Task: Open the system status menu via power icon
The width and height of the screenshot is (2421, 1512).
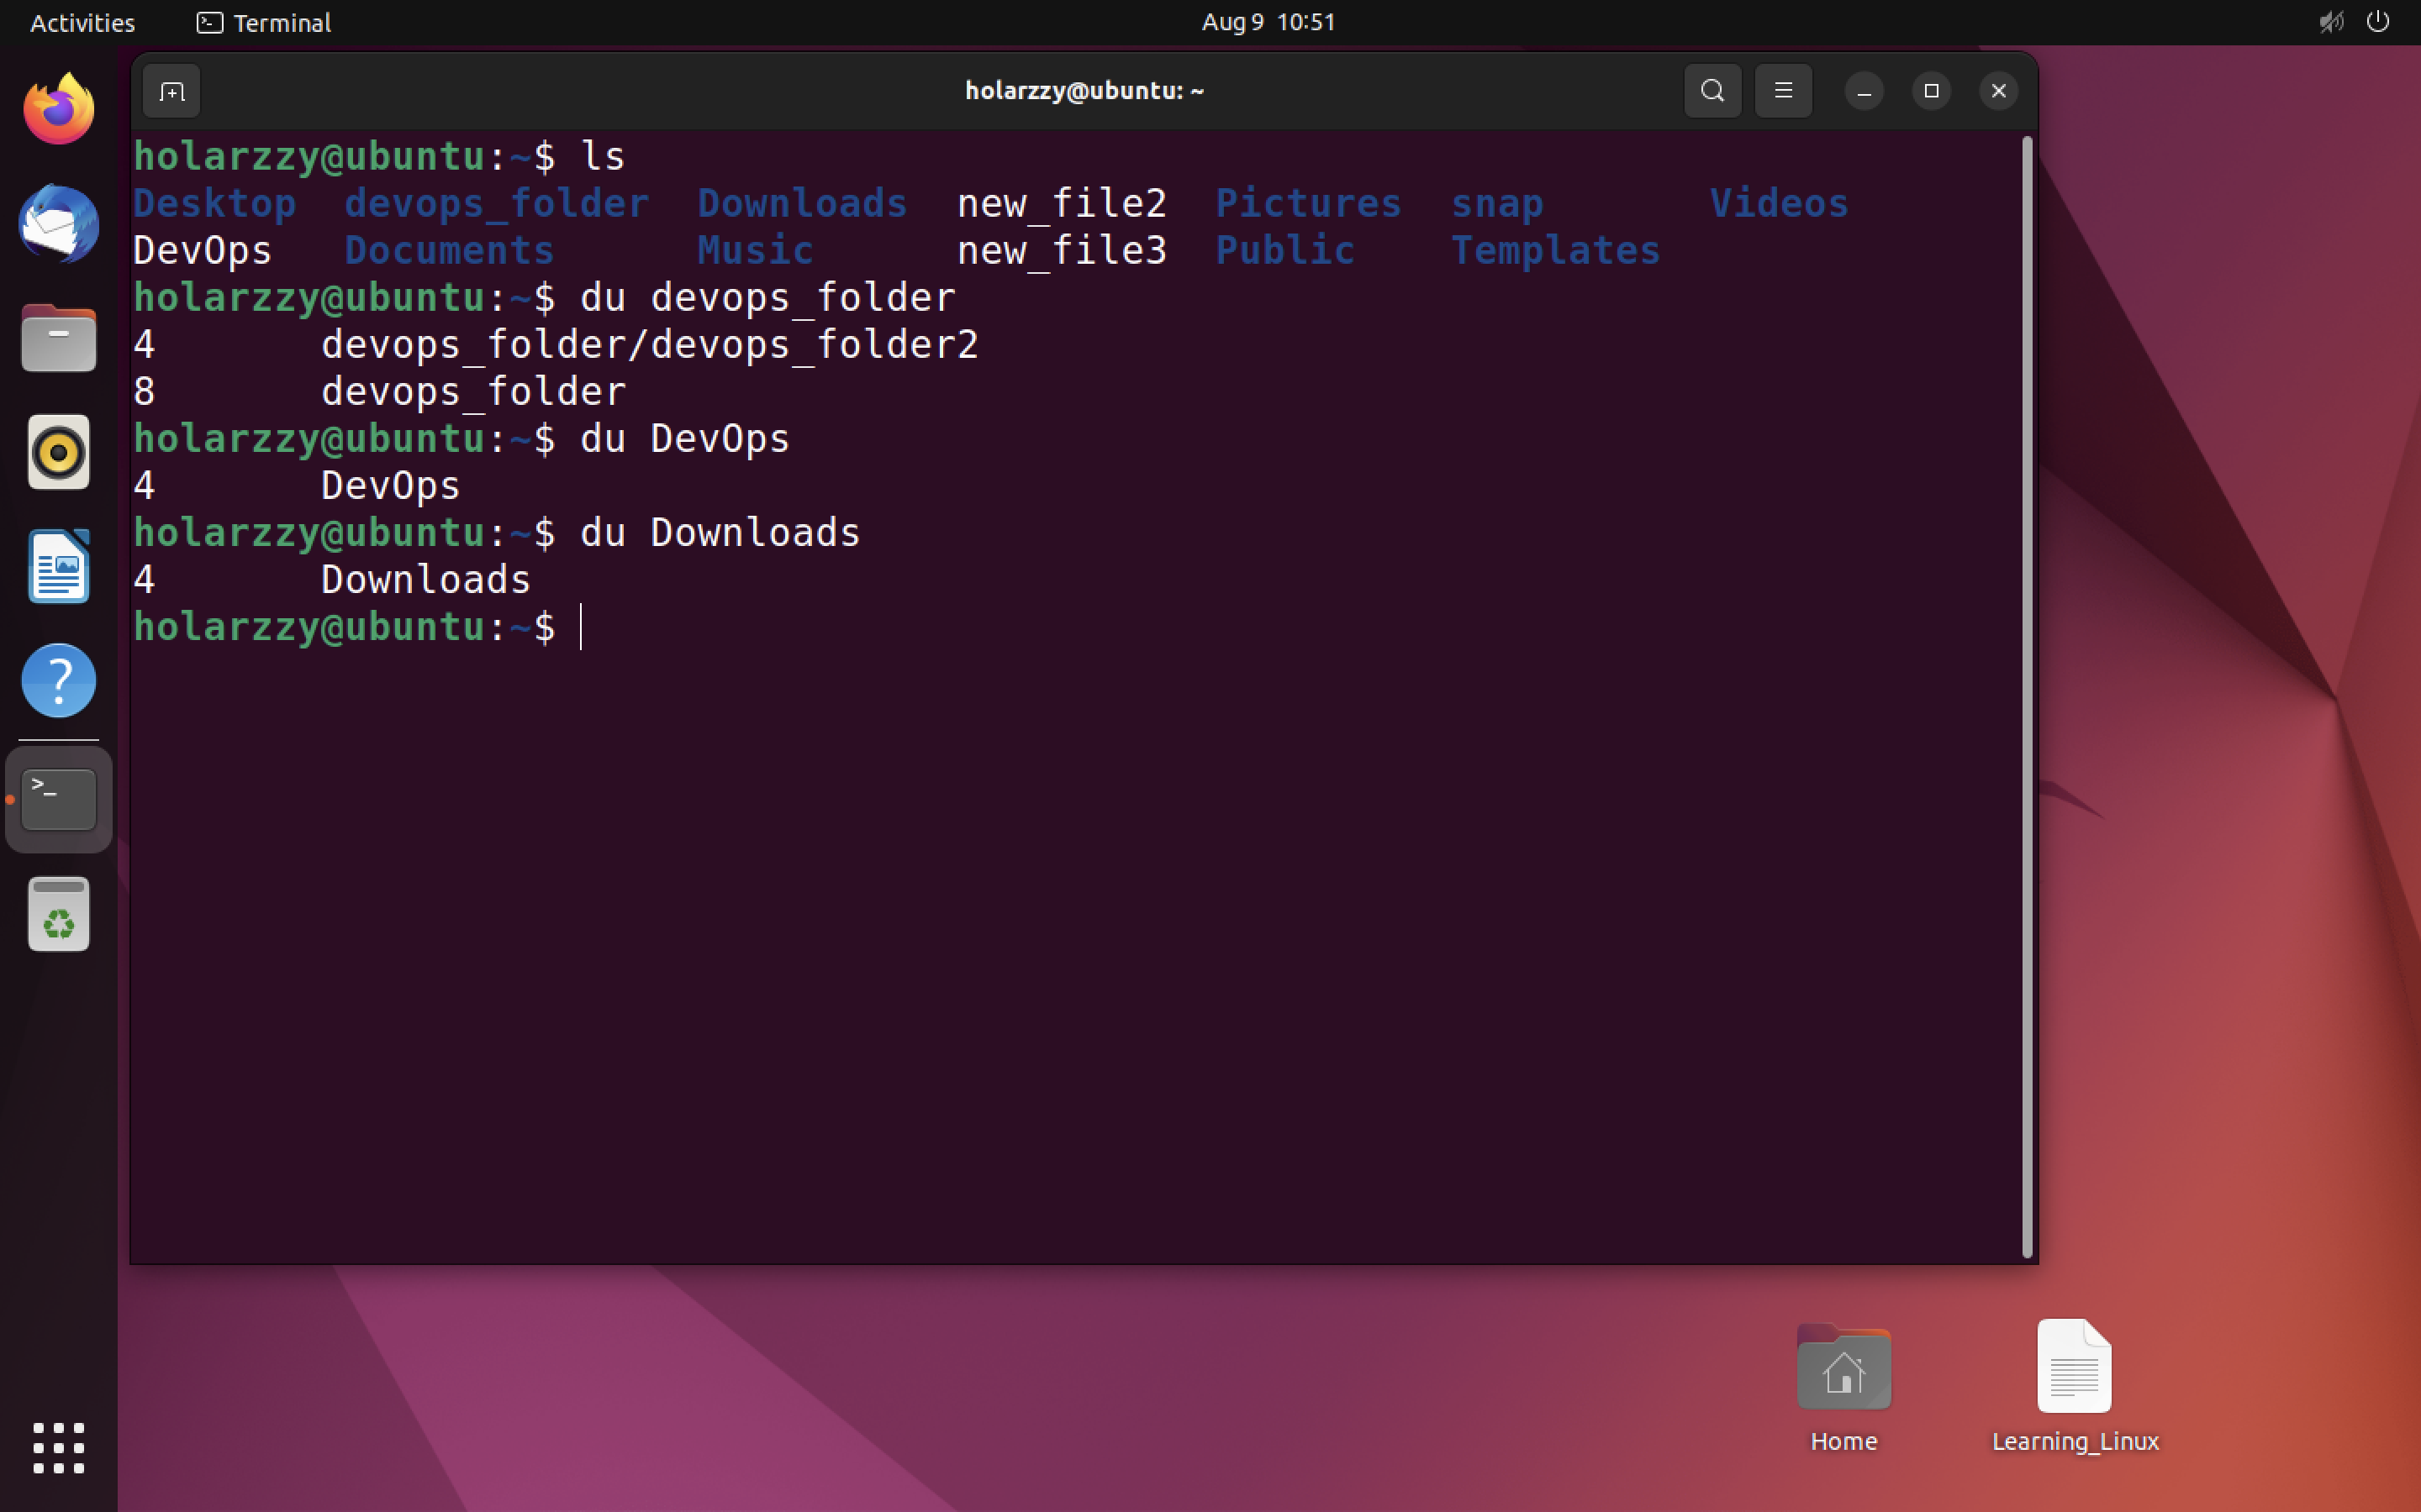Action: pos(2378,22)
